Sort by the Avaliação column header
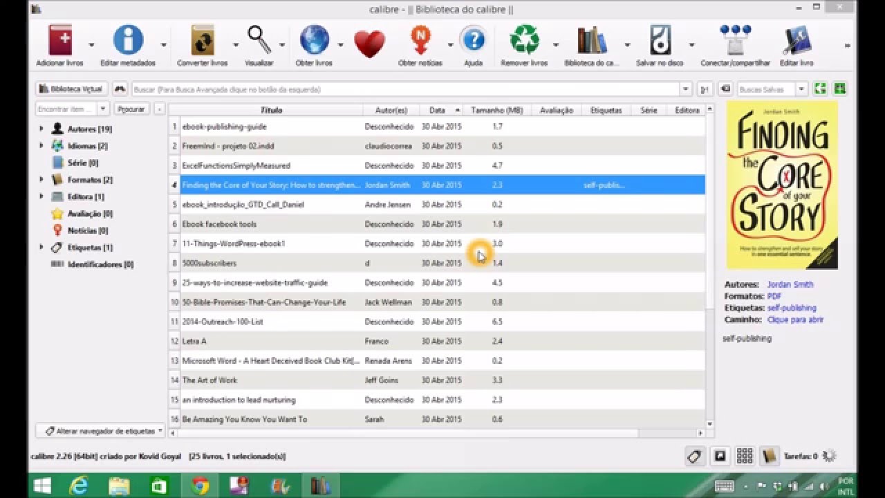 click(x=557, y=110)
